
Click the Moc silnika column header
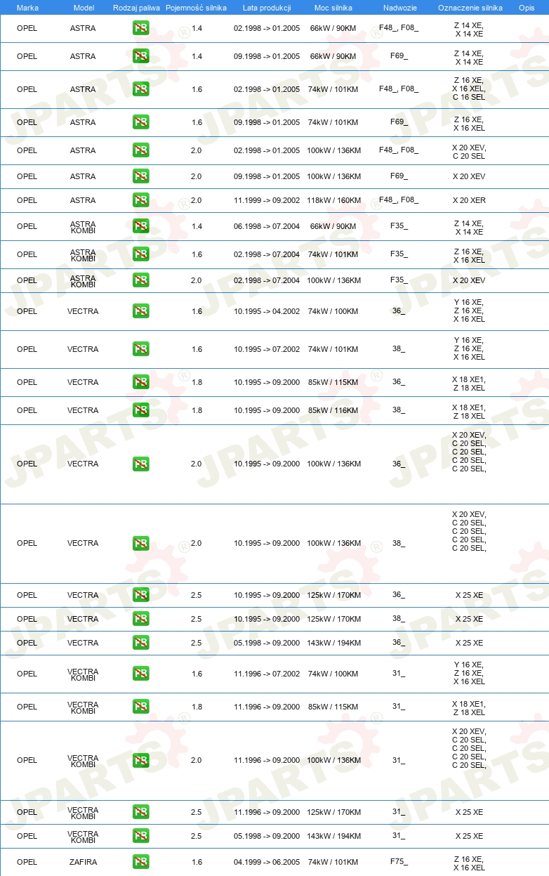point(333,7)
